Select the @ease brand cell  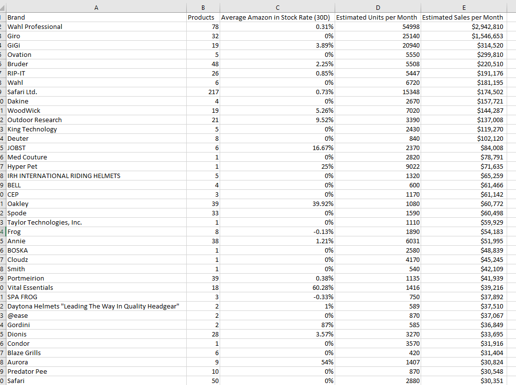pos(96,315)
